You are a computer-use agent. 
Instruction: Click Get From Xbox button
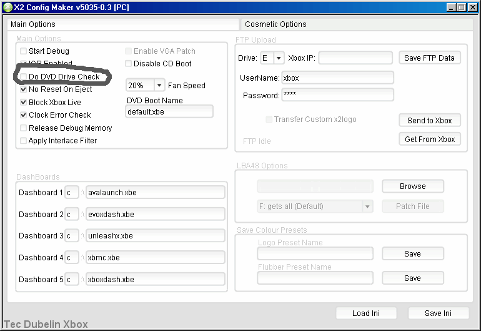click(429, 139)
